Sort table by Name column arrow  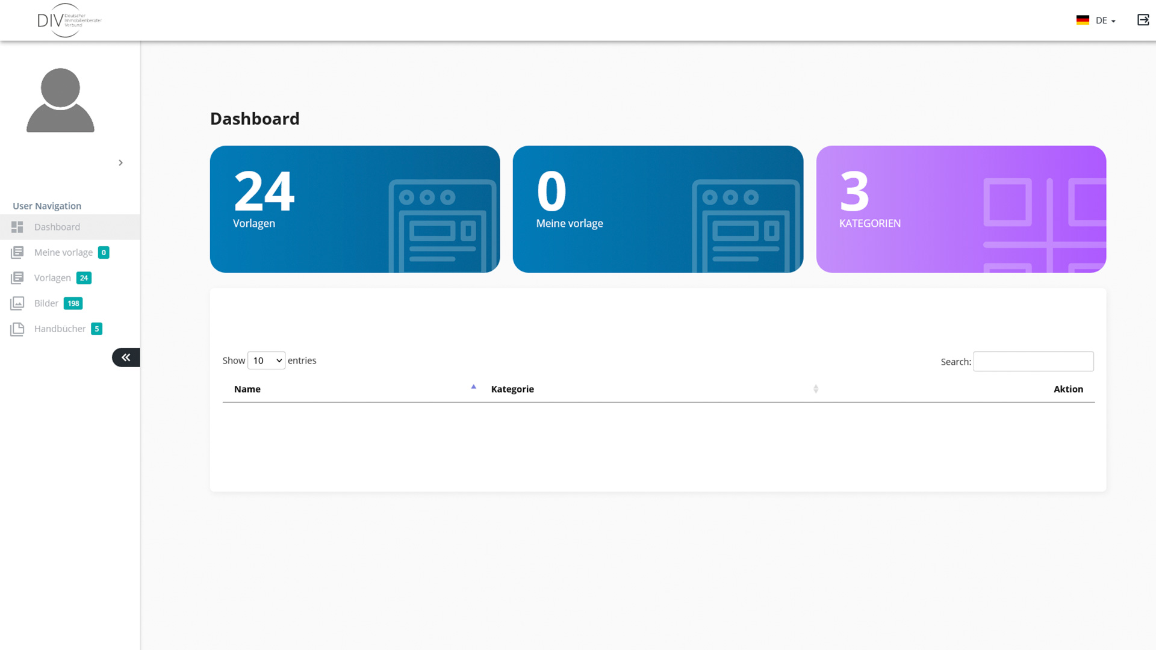pos(473,388)
